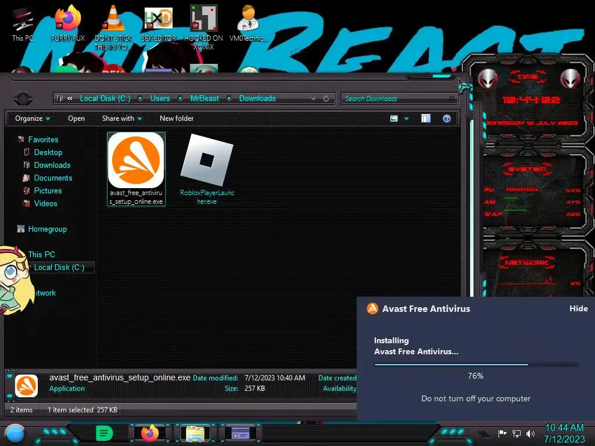Open the VLC cone desktop shortcut

[x=113, y=27]
